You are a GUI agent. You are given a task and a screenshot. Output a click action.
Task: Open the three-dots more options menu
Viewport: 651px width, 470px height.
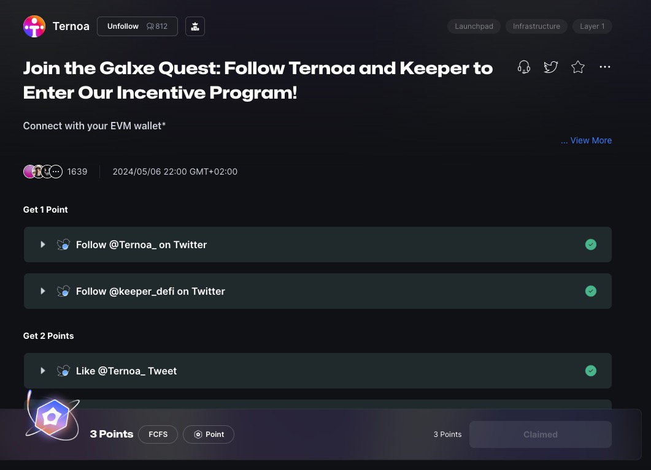(x=605, y=67)
